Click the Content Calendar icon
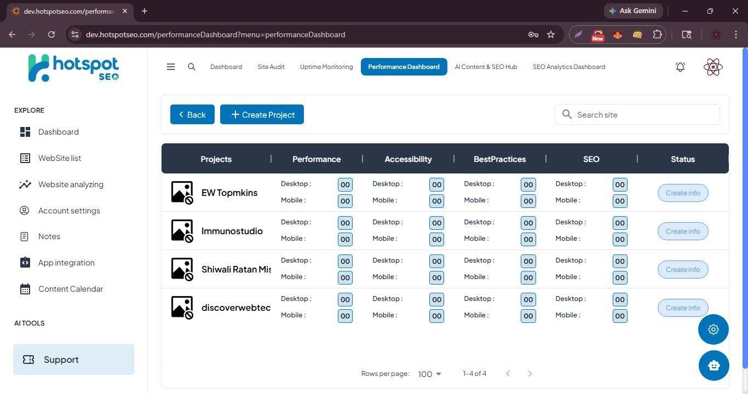748x394 pixels. click(x=25, y=289)
